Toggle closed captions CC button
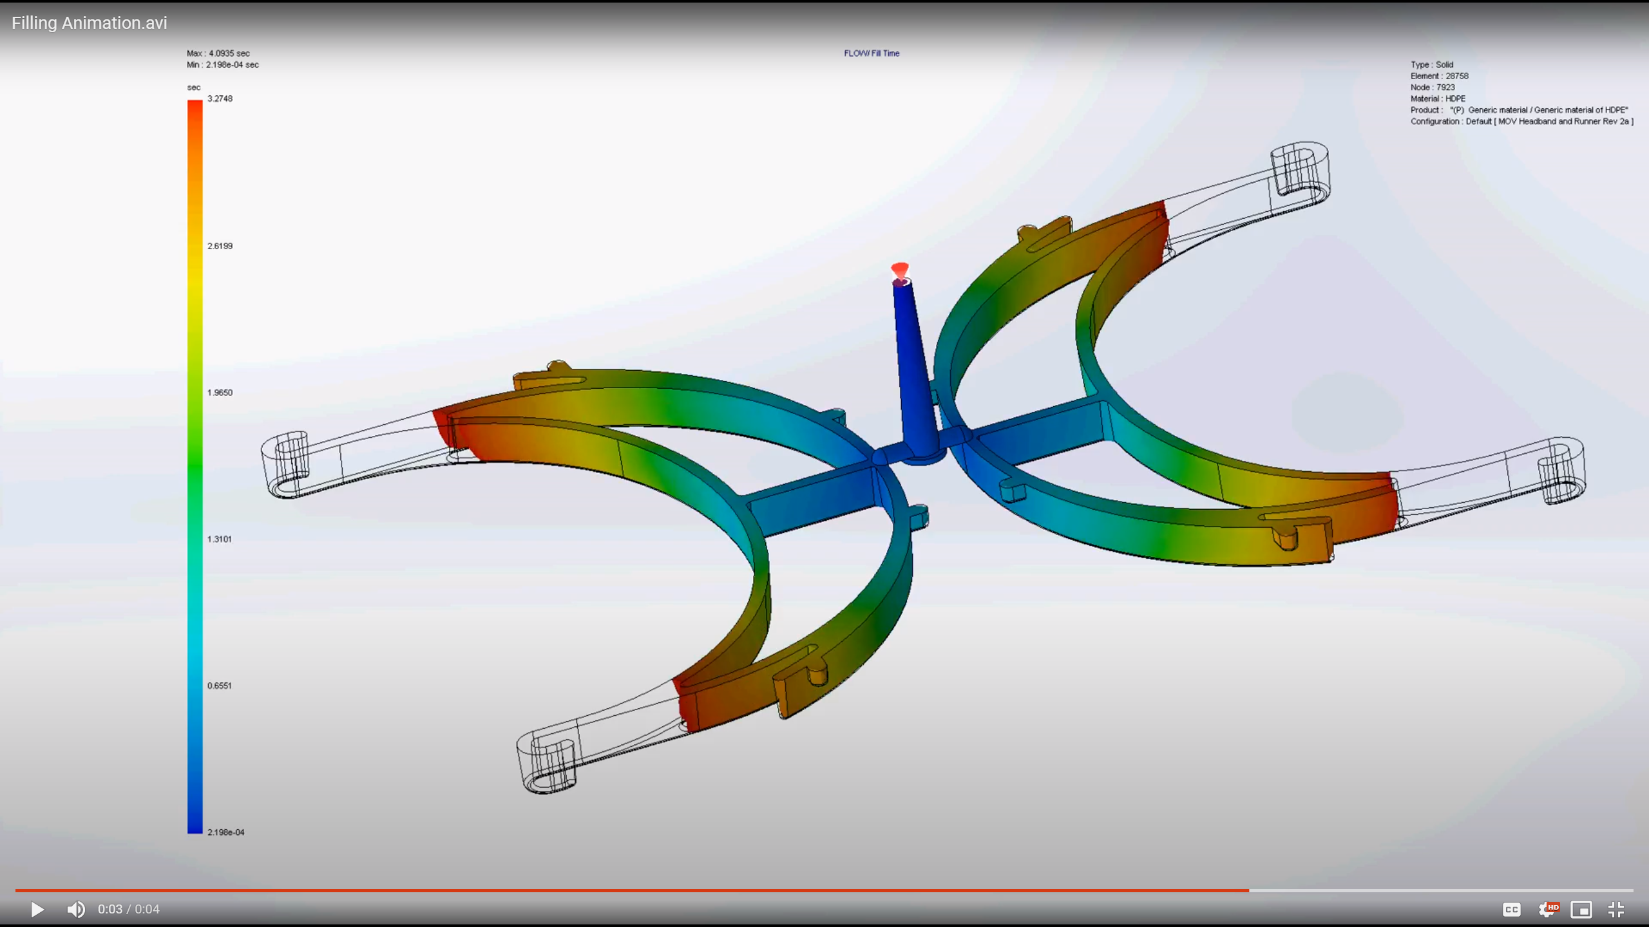 pyautogui.click(x=1511, y=910)
